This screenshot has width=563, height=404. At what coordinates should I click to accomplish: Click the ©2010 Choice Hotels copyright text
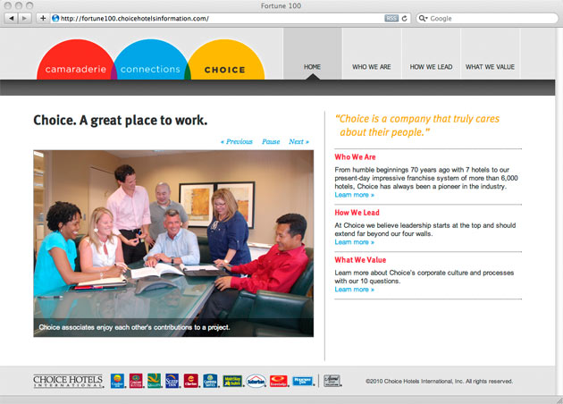point(439,382)
